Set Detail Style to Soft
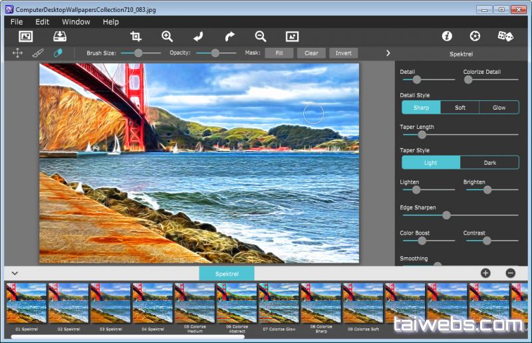The height and width of the screenshot is (343, 532). [460, 108]
